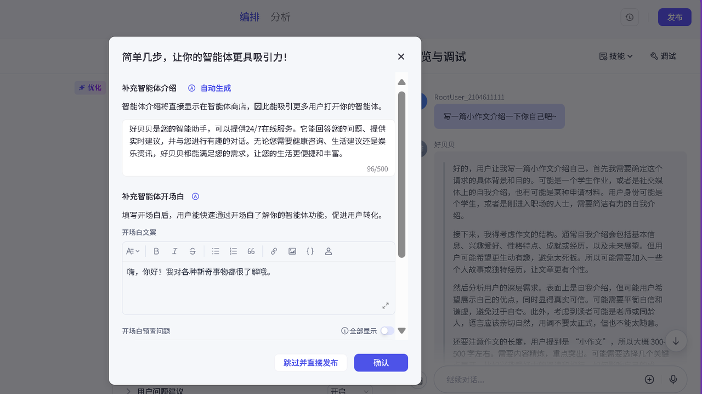Open the version history clock icon
The image size is (702, 394).
[630, 17]
